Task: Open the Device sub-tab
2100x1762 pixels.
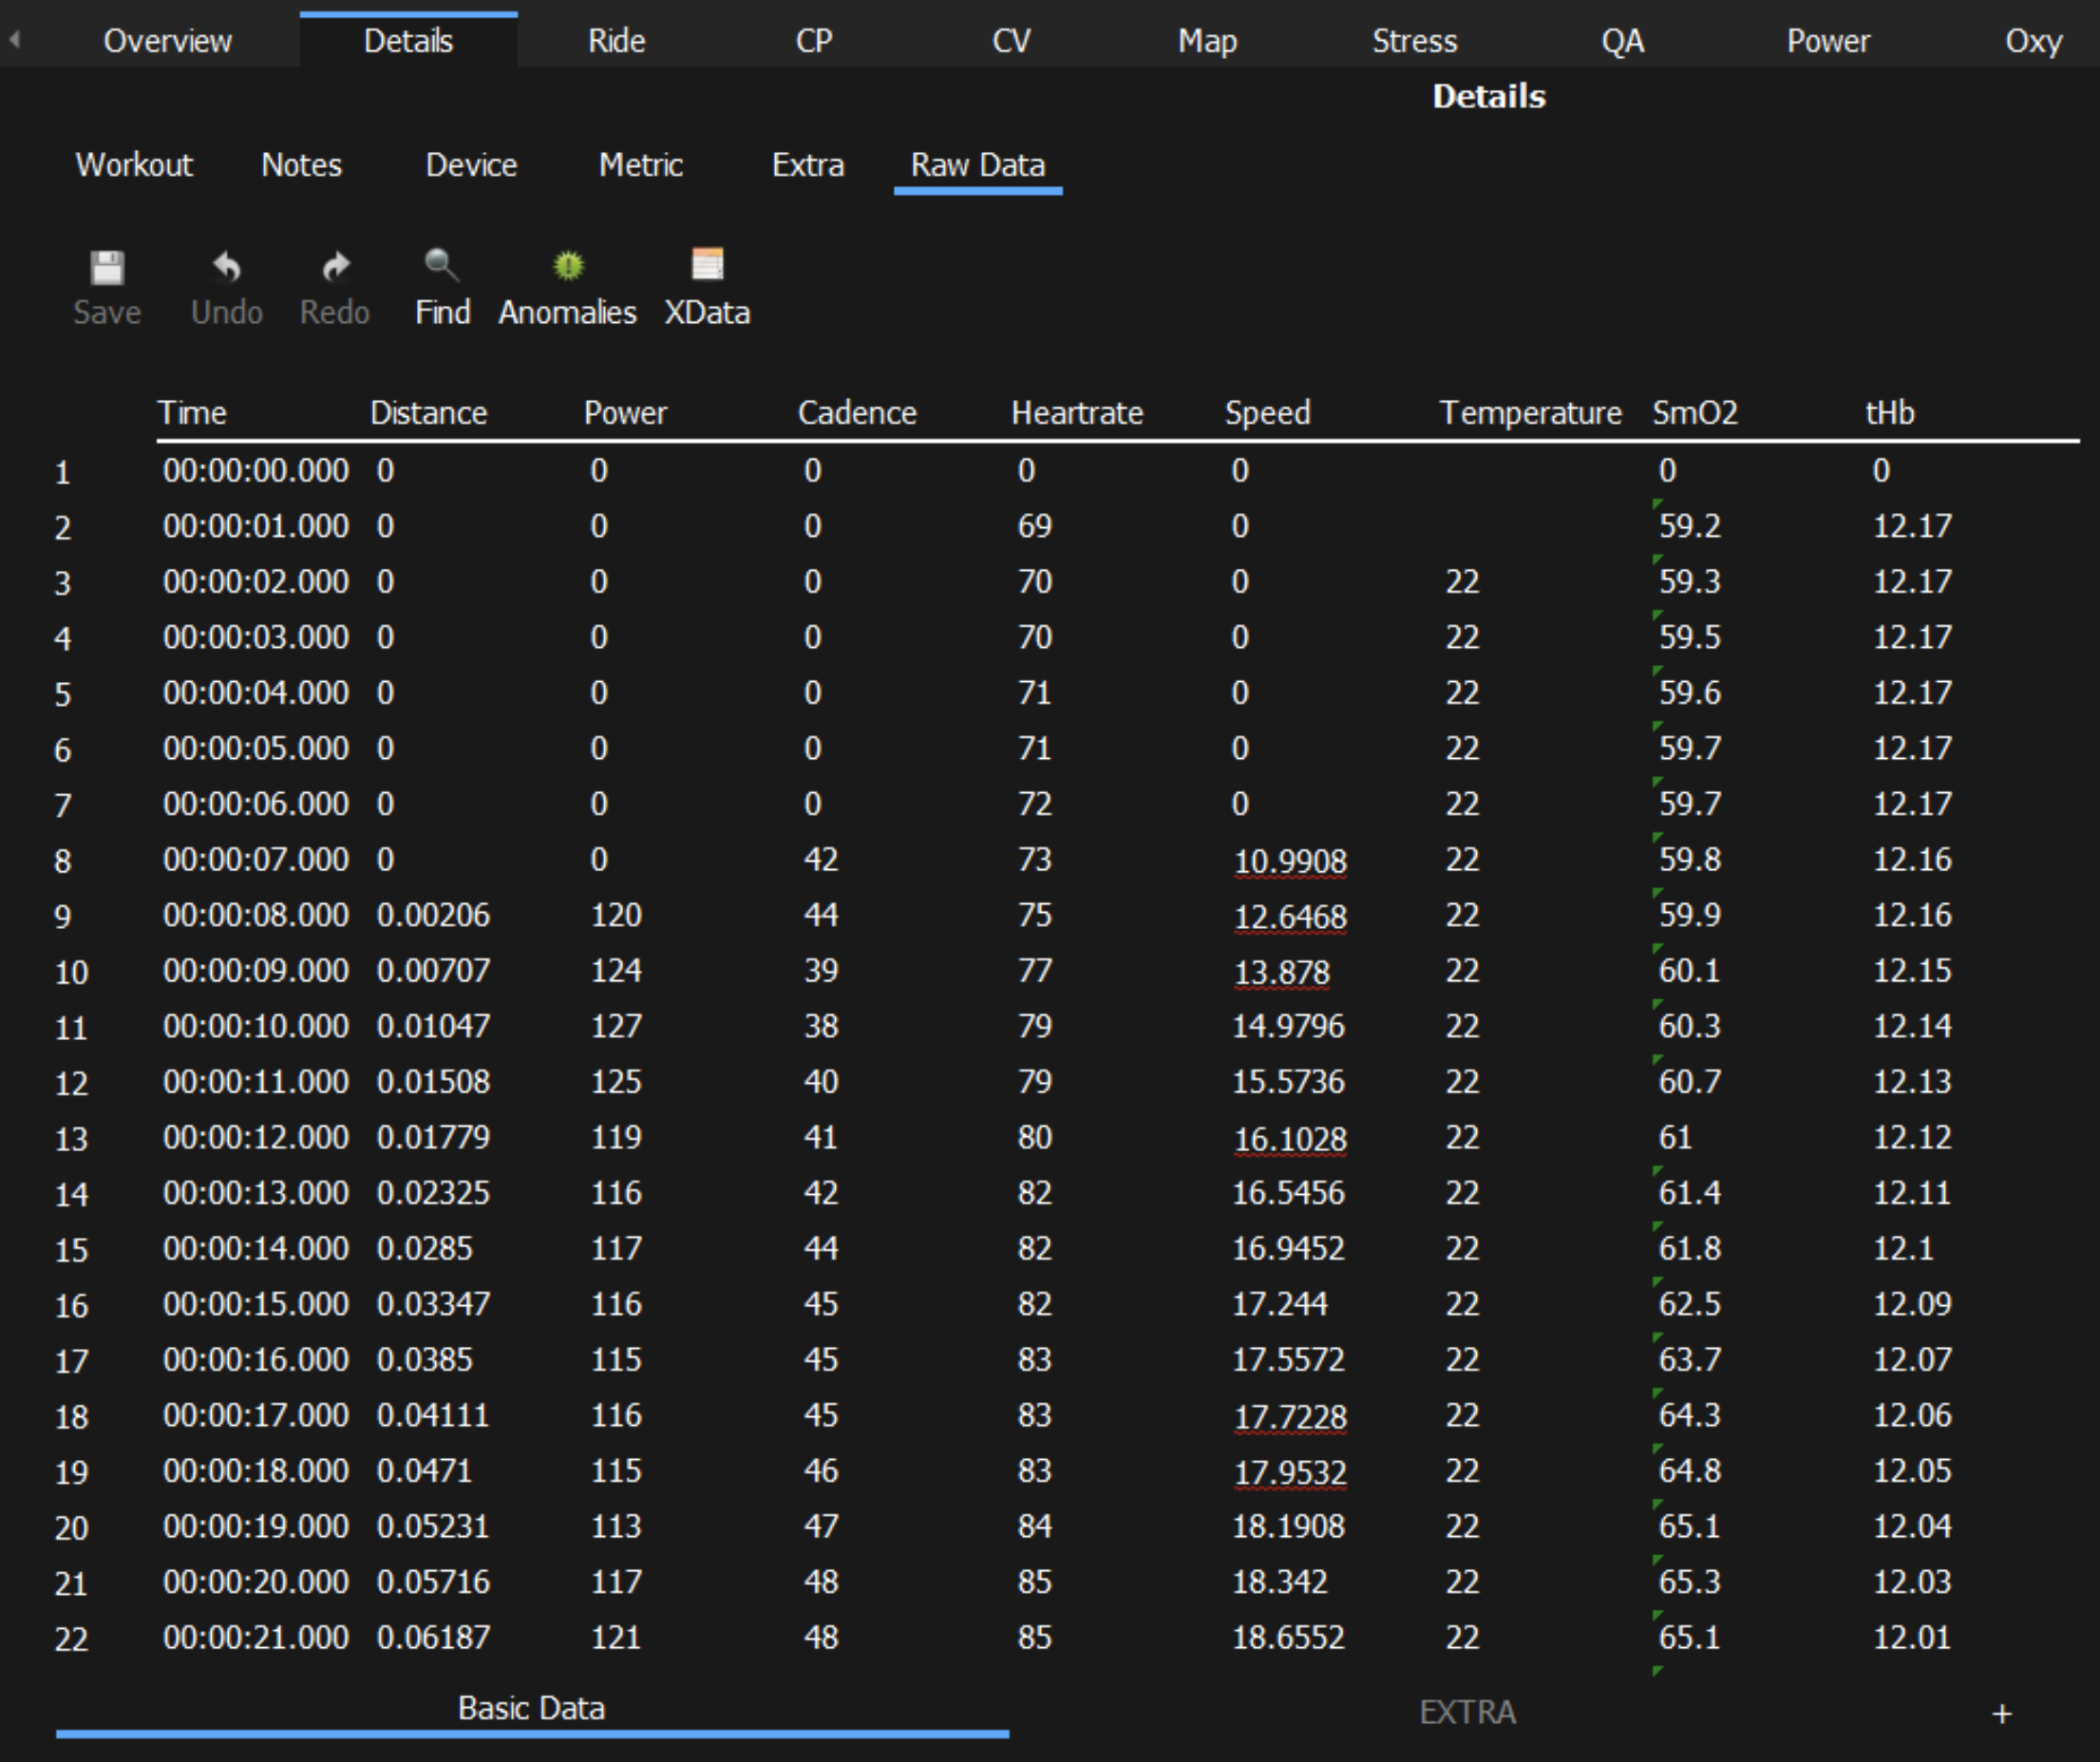Action: click(x=471, y=165)
